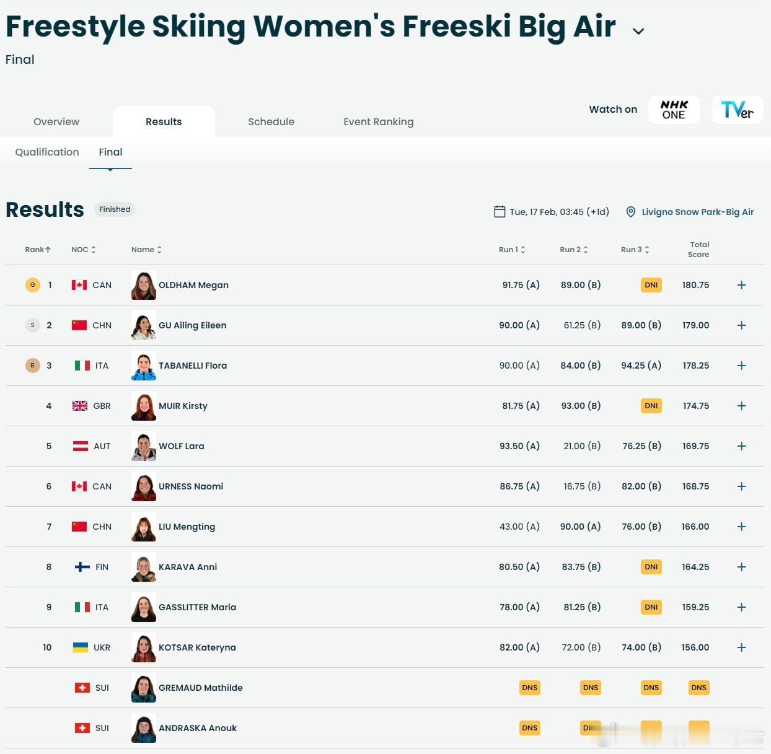The image size is (771, 754).
Task: Click the gold medal badge for Oldham
Action: coord(33,285)
